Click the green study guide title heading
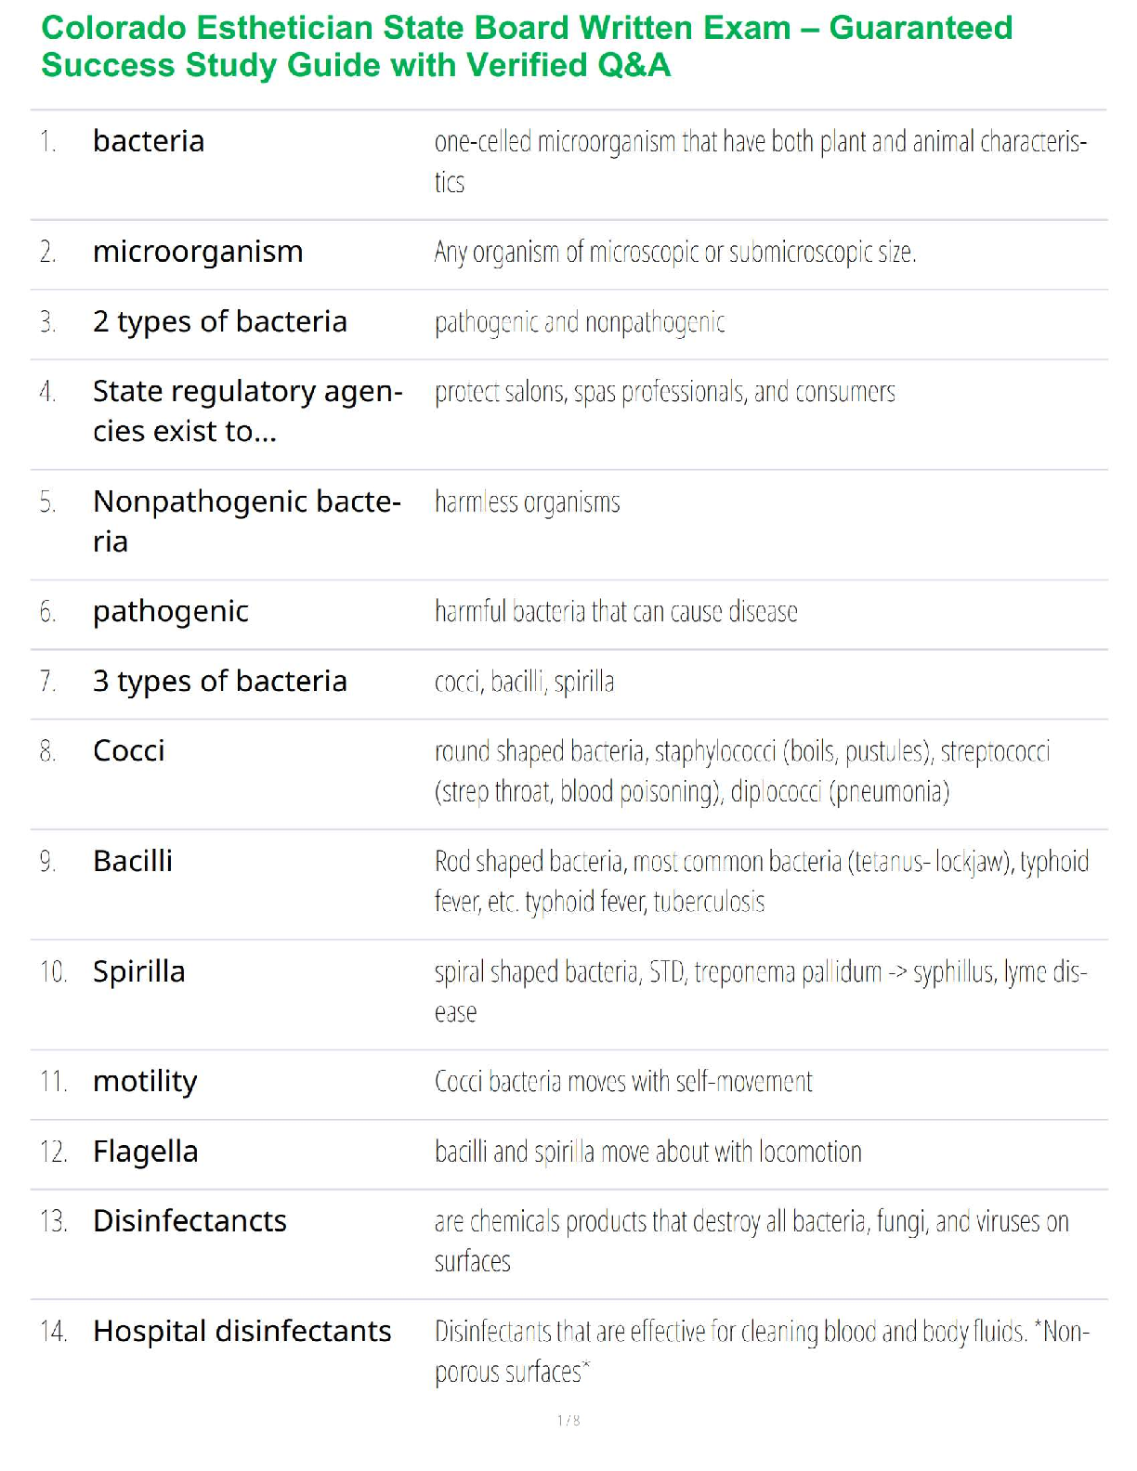The width and height of the screenshot is (1137, 1471). (527, 46)
